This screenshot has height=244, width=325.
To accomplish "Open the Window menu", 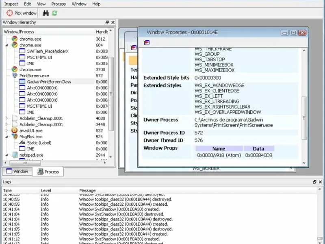I will tap(79, 4).
